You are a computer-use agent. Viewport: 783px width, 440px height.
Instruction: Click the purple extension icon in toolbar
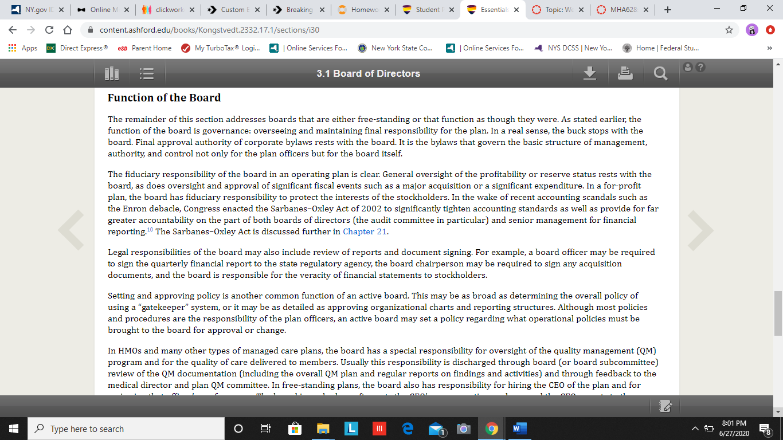[x=752, y=30]
